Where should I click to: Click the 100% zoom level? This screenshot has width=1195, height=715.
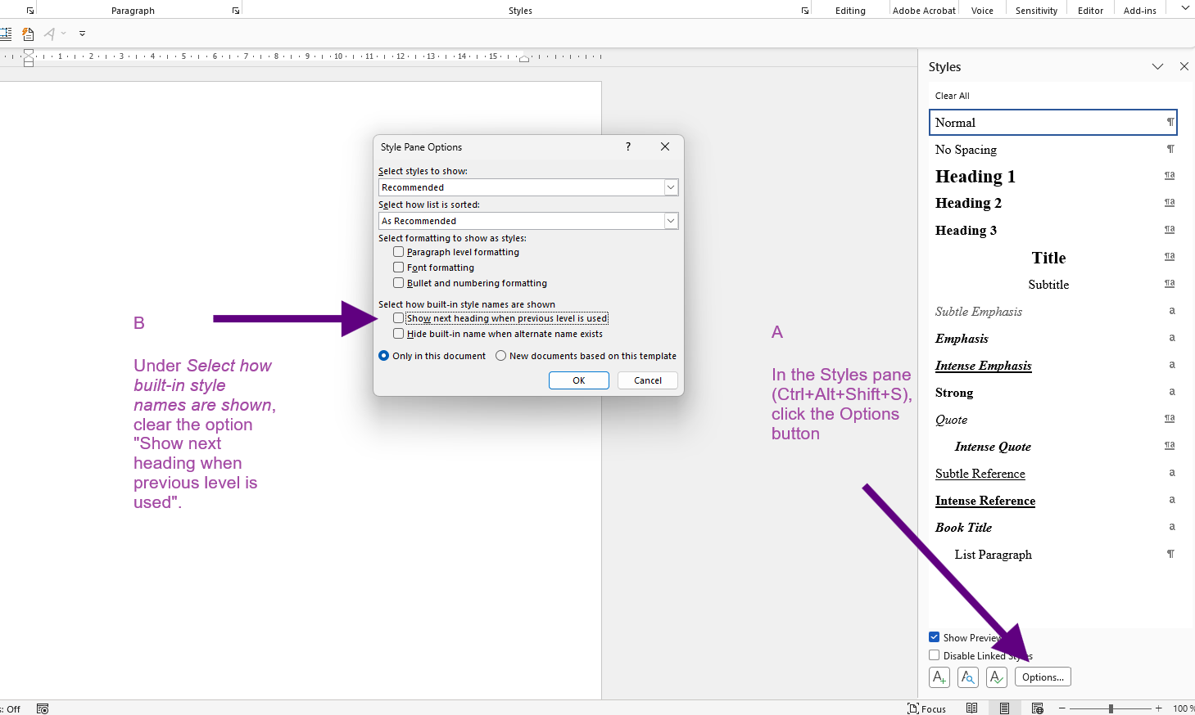tap(1183, 708)
